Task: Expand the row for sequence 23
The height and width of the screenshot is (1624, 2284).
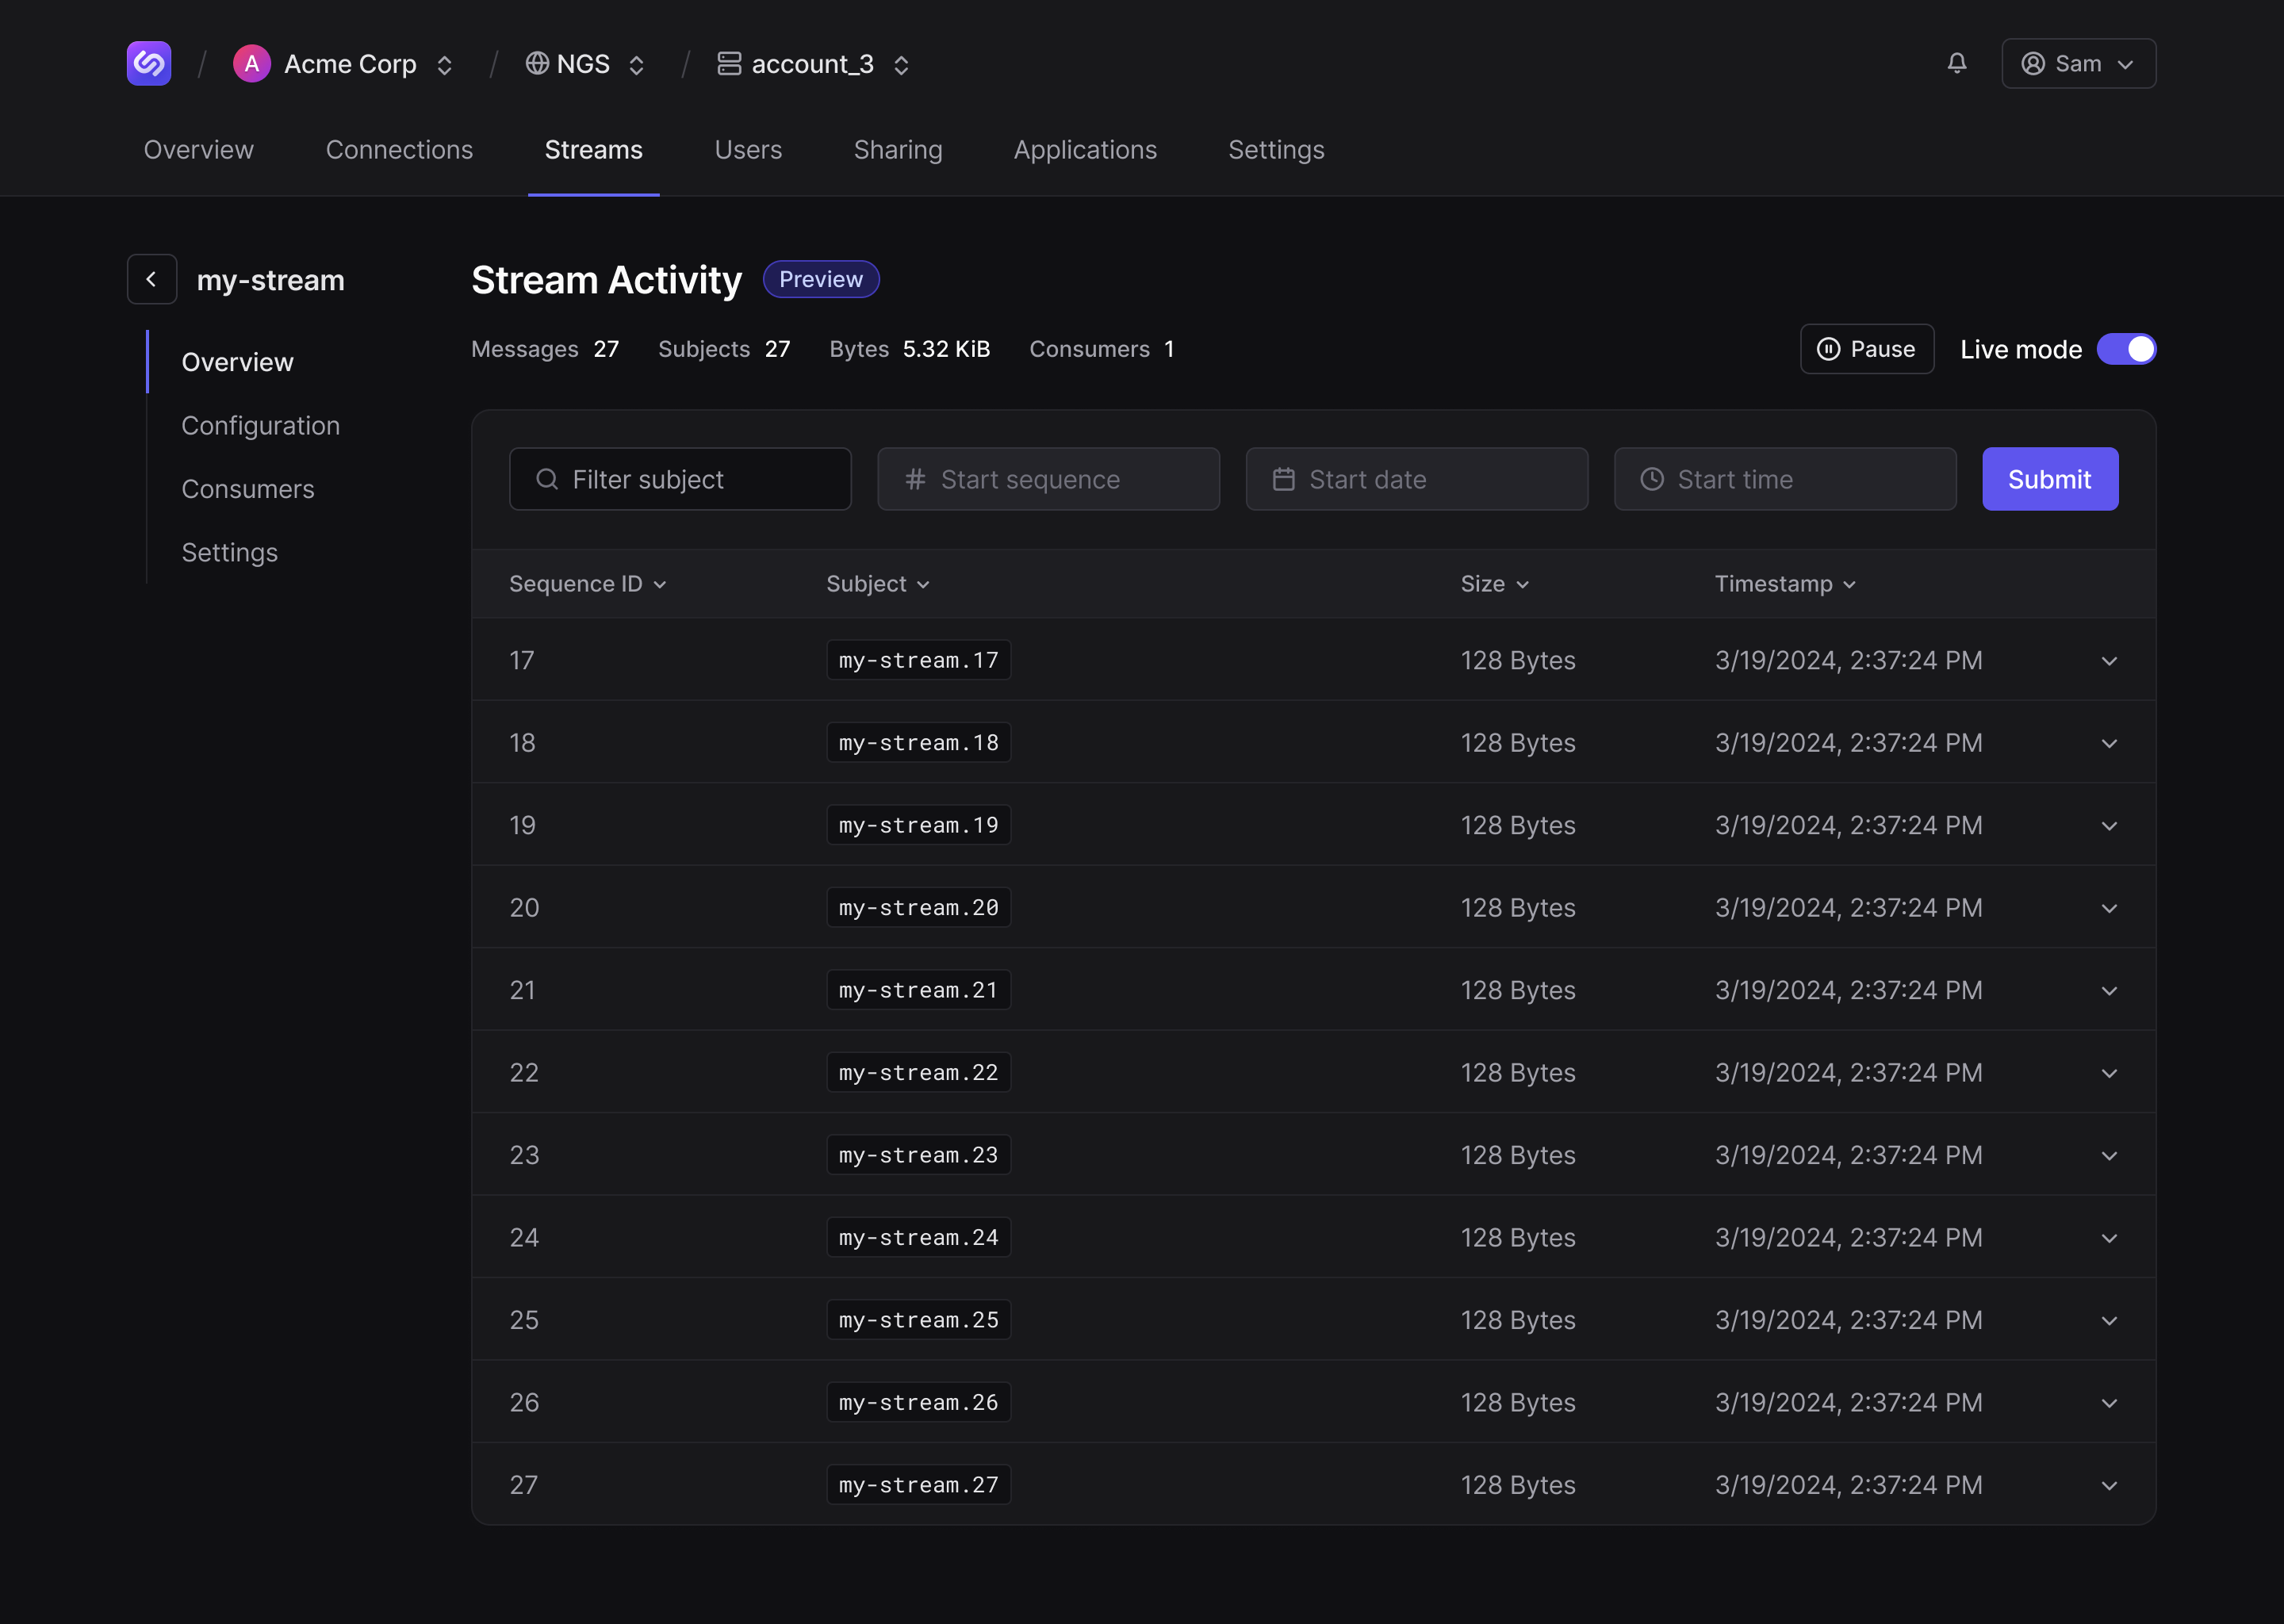Action: (2109, 1155)
